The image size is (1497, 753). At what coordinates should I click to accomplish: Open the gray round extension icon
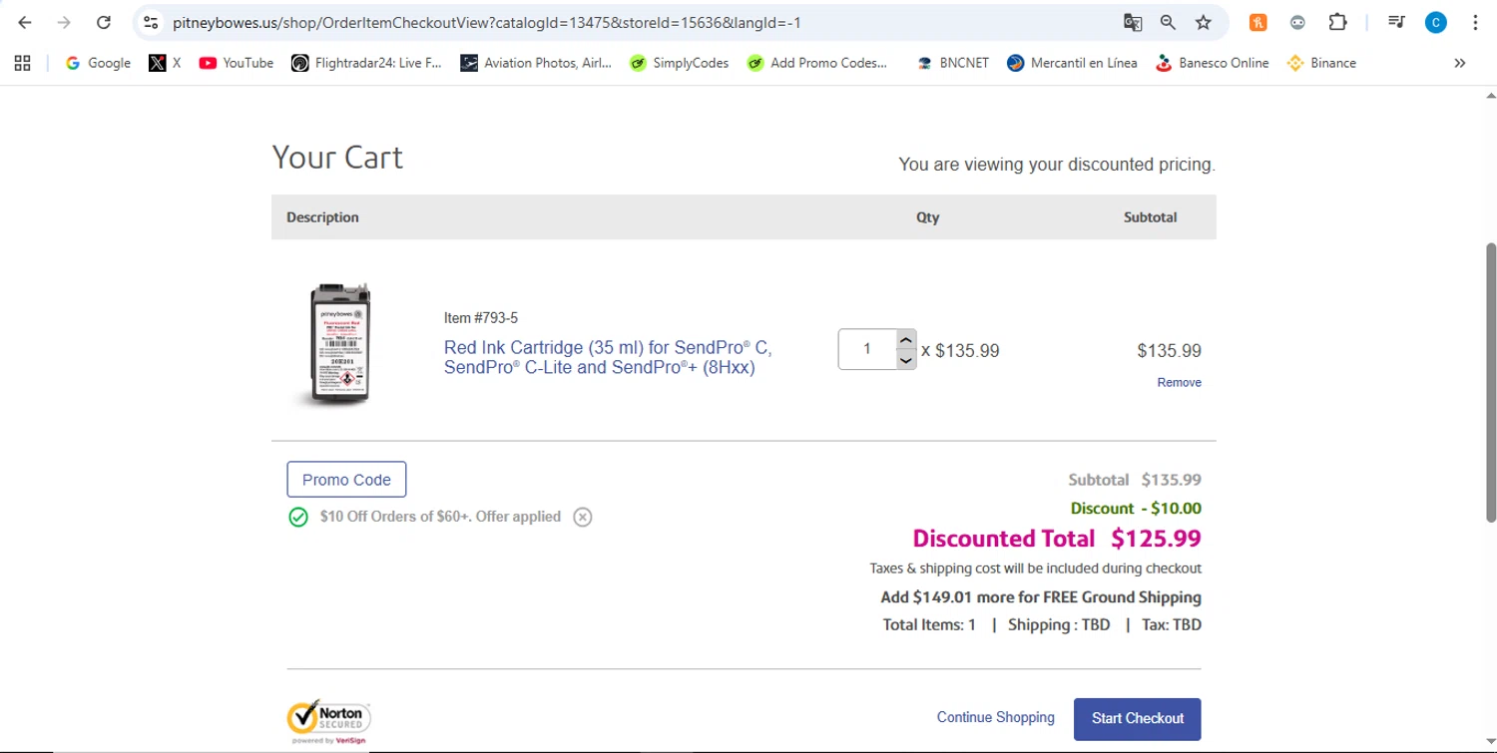point(1297,22)
